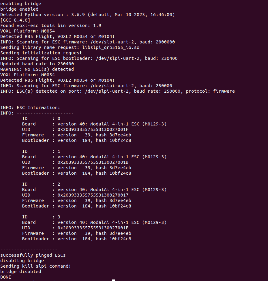Click the 'ID : 3' ESC entry
The width and height of the screenshot is (268, 281).
(41, 217)
